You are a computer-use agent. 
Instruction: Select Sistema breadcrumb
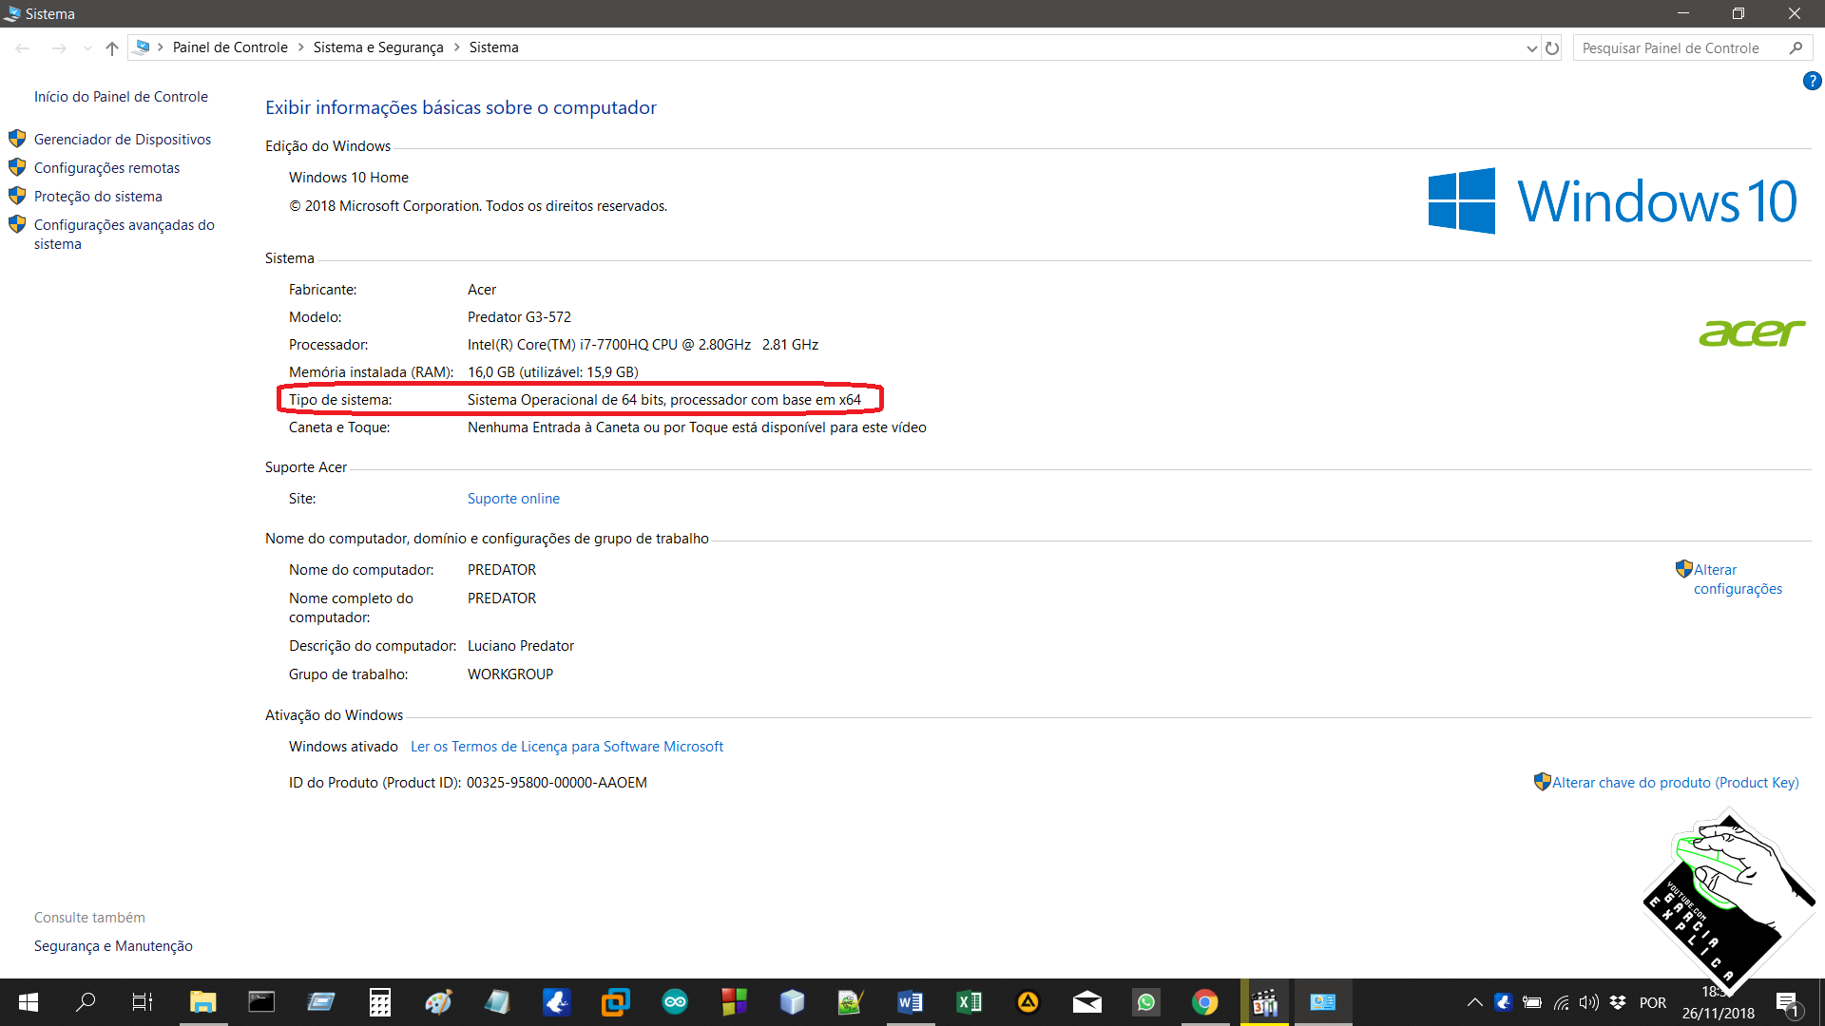coord(493,47)
